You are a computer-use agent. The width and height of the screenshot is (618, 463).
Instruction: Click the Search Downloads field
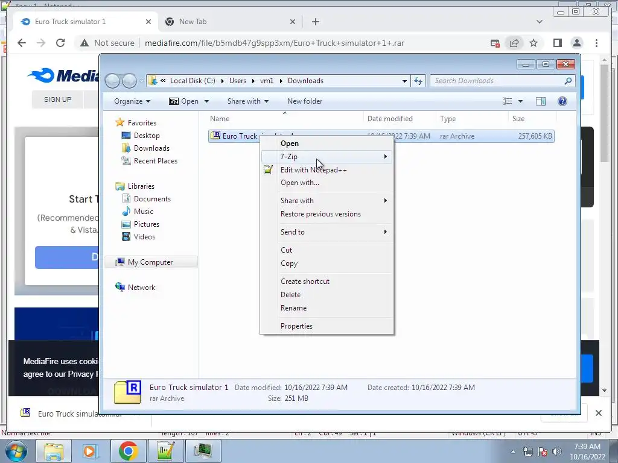[502, 81]
